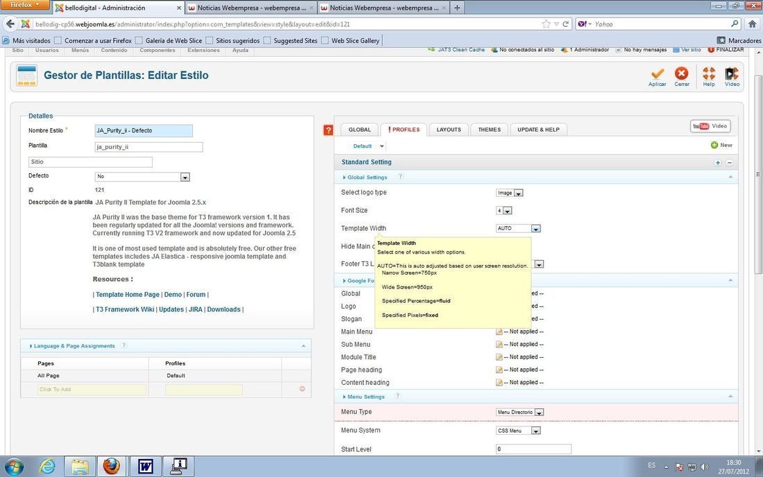
Task: Open Marcadores bookmarks button
Action: click(x=739, y=40)
